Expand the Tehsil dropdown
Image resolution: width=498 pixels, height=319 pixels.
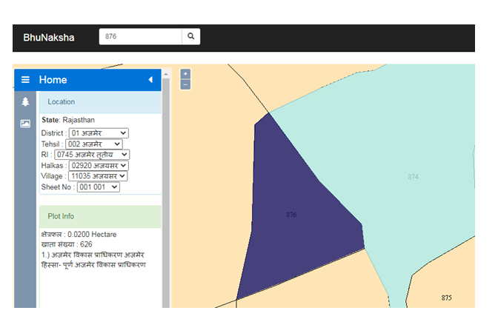[x=94, y=144]
